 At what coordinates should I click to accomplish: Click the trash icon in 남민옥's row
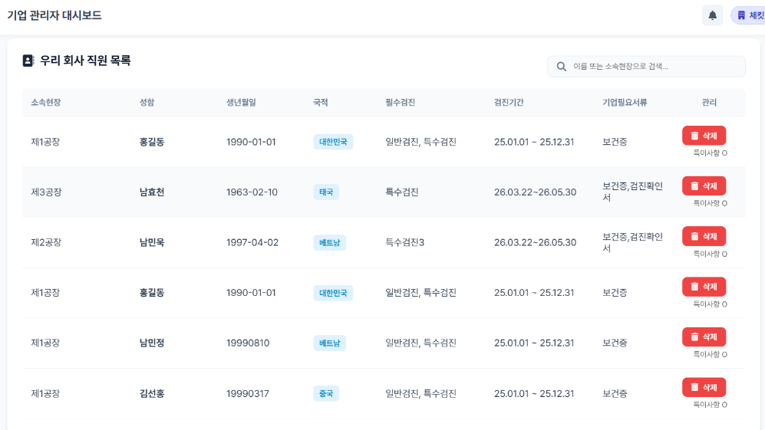(x=694, y=236)
